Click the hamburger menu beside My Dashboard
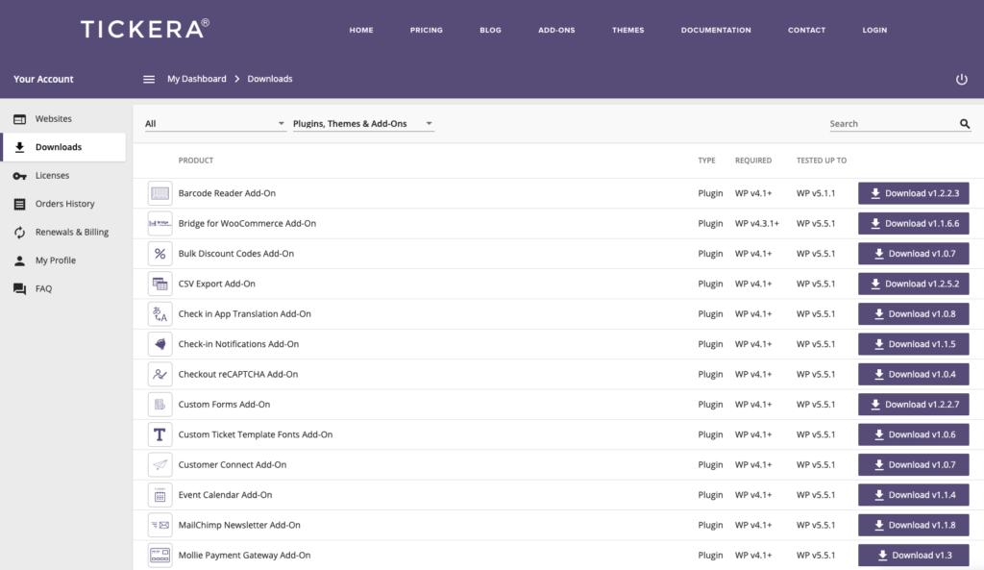This screenshot has height=570, width=984. pyautogui.click(x=150, y=79)
